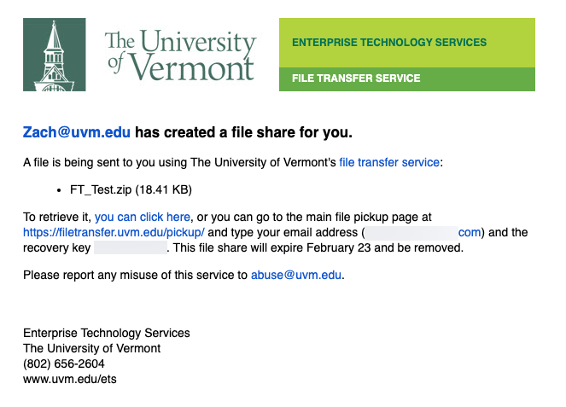Click the FT_Test.zip file list item
This screenshot has height=407, width=566.
pyautogui.click(x=131, y=189)
